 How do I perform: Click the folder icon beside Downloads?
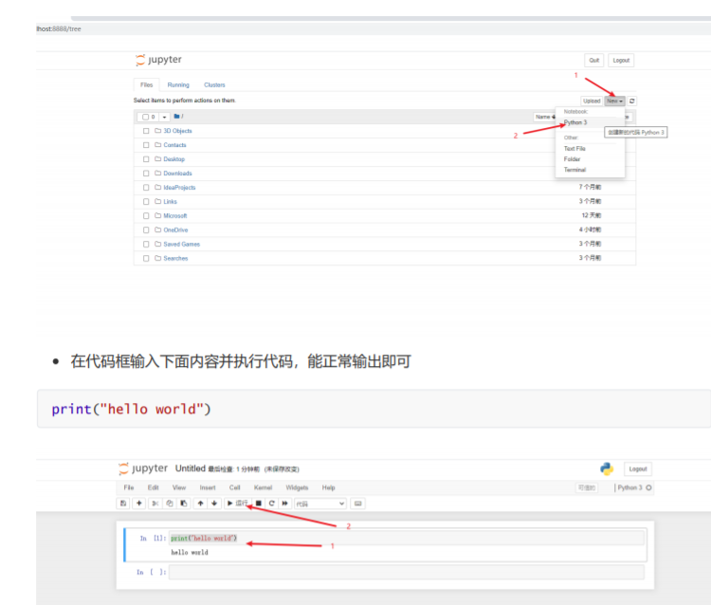pyautogui.click(x=157, y=173)
